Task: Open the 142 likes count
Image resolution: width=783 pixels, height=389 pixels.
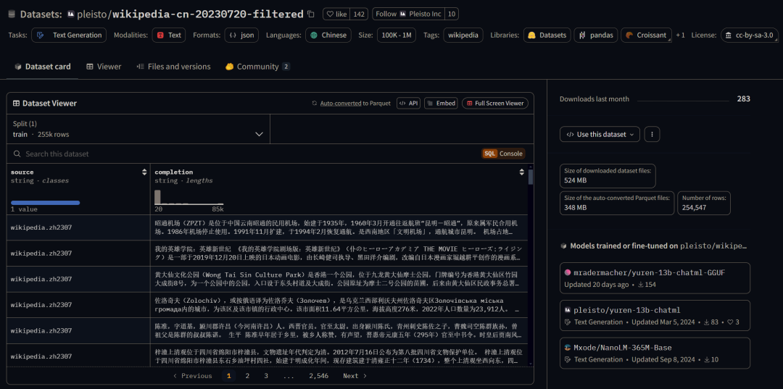Action: click(x=359, y=14)
